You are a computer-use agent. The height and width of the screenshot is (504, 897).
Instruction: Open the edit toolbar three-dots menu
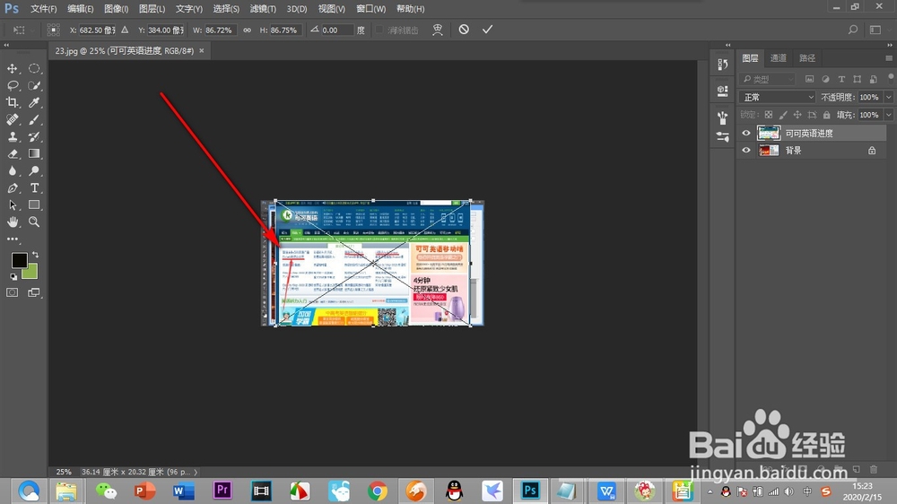point(13,239)
